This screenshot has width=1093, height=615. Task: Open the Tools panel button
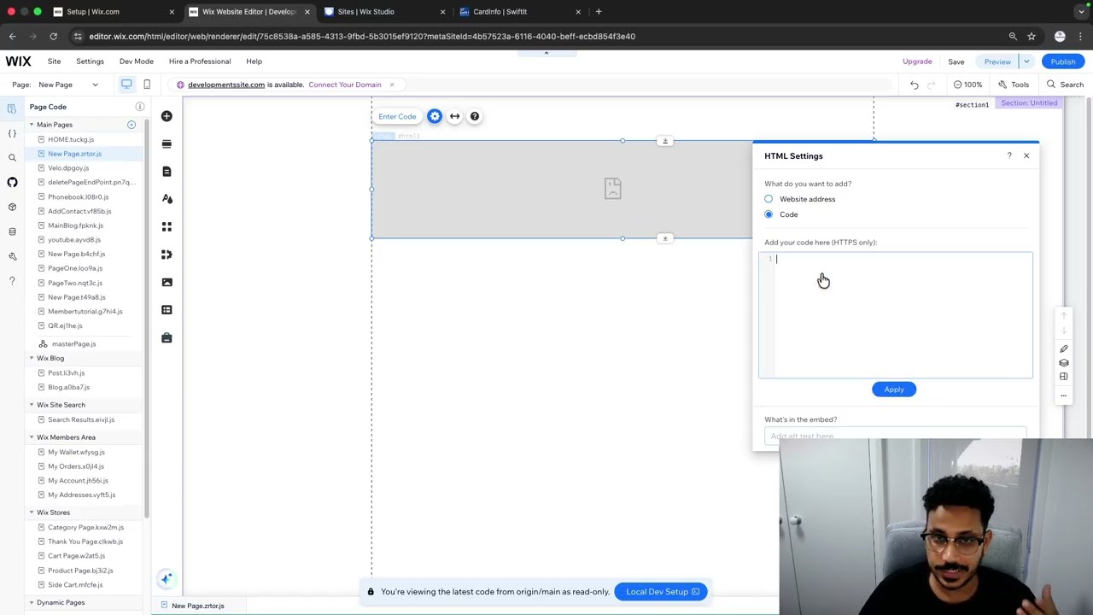click(1014, 85)
